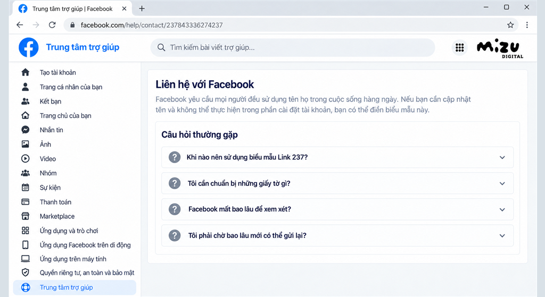Select Nhắn tin in the sidebar
Image resolution: width=545 pixels, height=297 pixels.
point(52,130)
